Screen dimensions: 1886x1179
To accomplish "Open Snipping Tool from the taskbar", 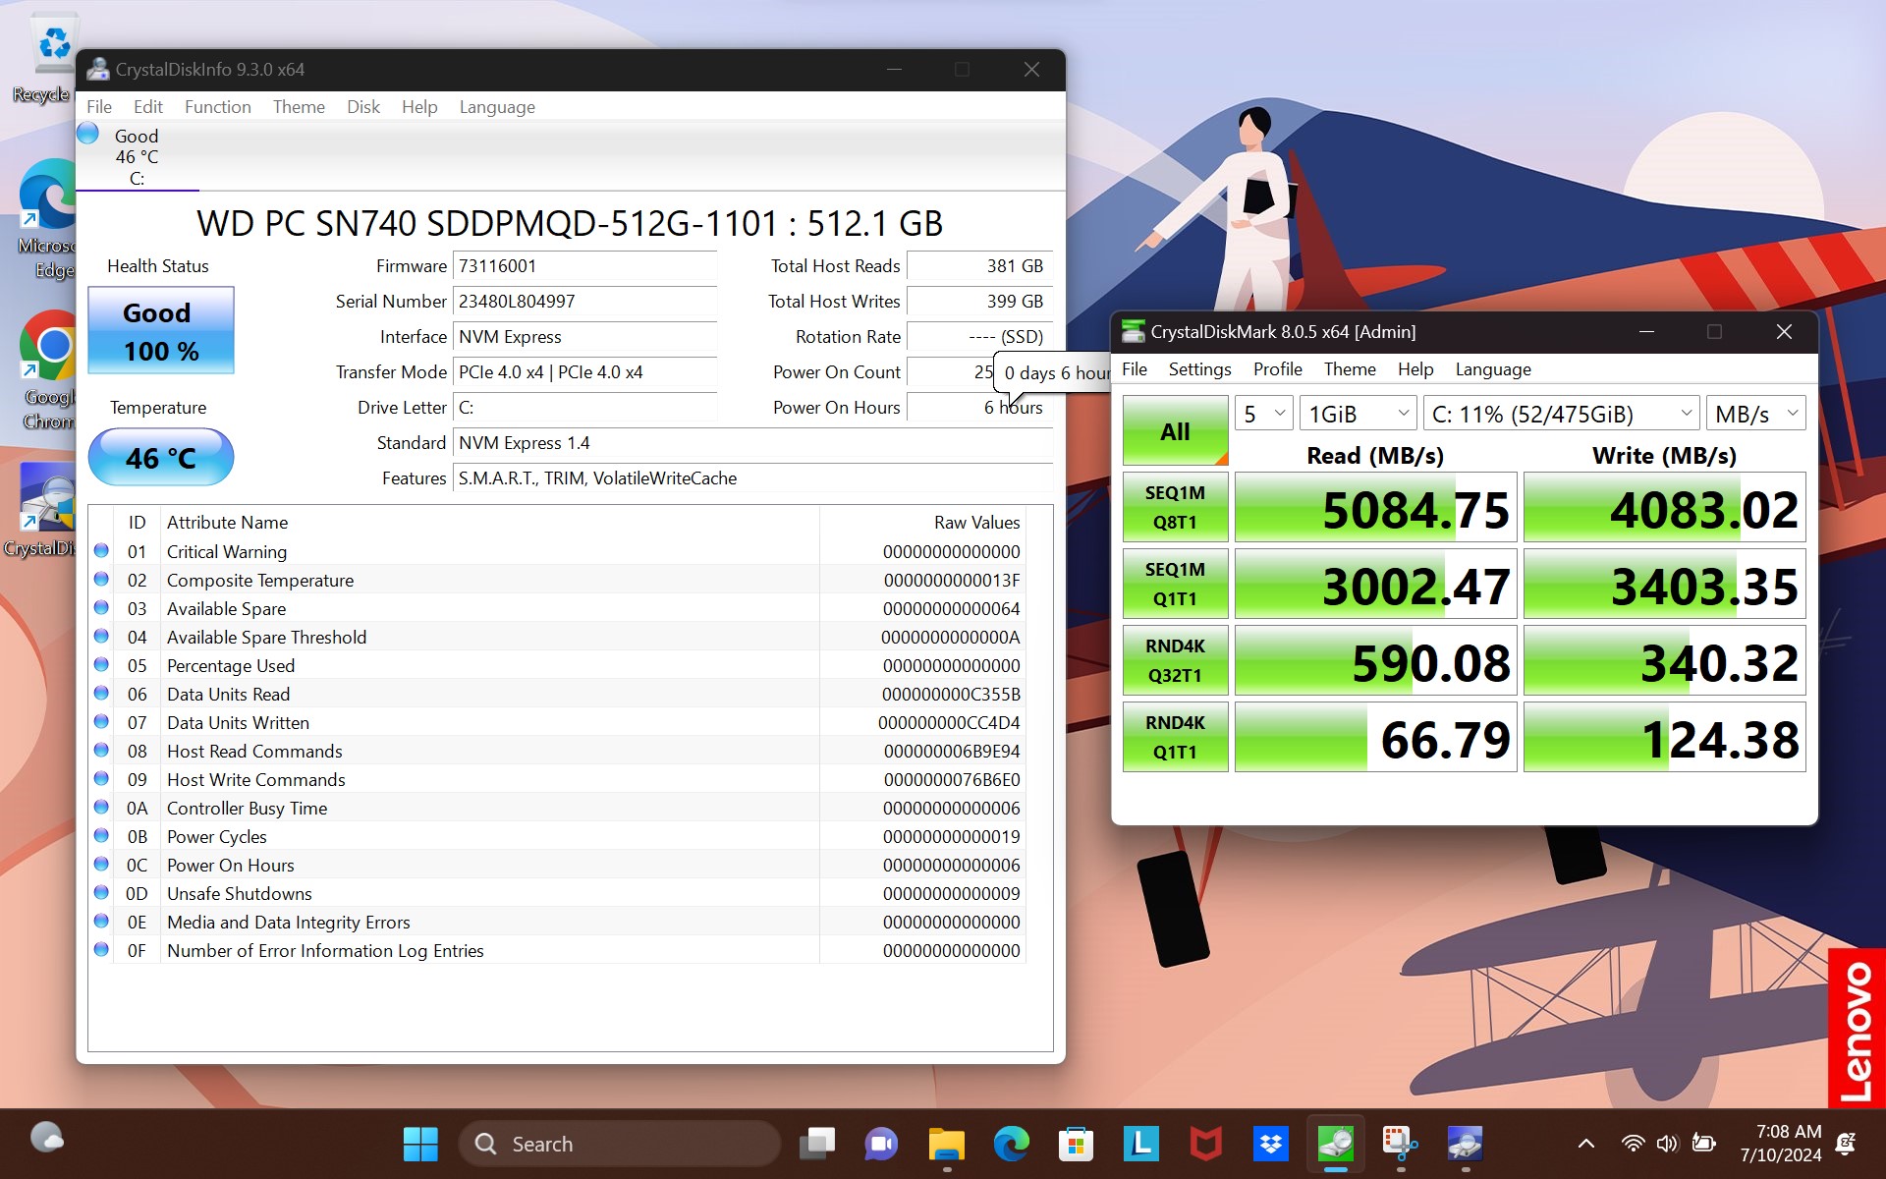I will tap(1401, 1144).
